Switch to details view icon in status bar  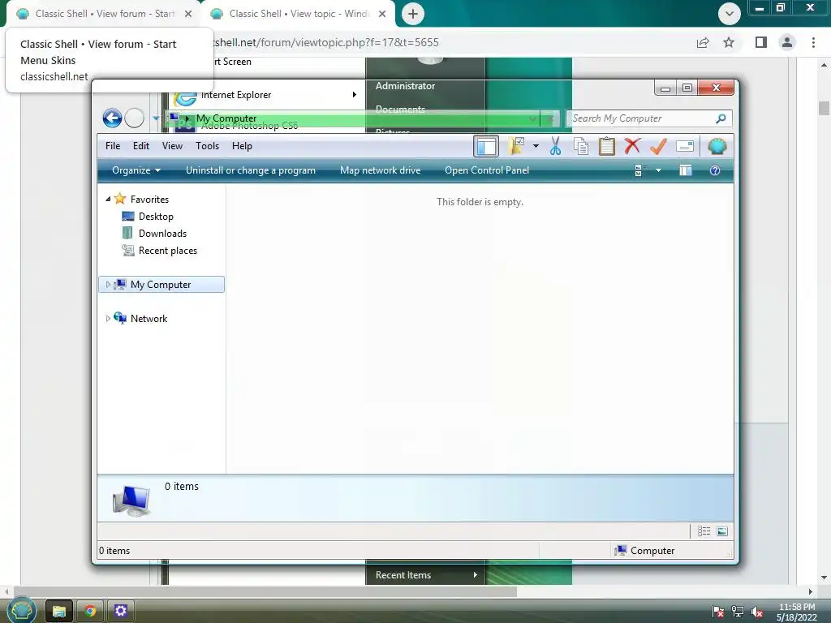704,531
